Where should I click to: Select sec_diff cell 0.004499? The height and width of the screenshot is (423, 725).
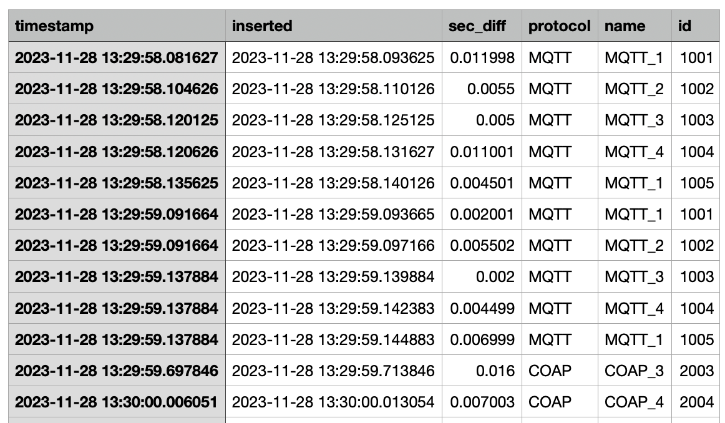click(482, 308)
